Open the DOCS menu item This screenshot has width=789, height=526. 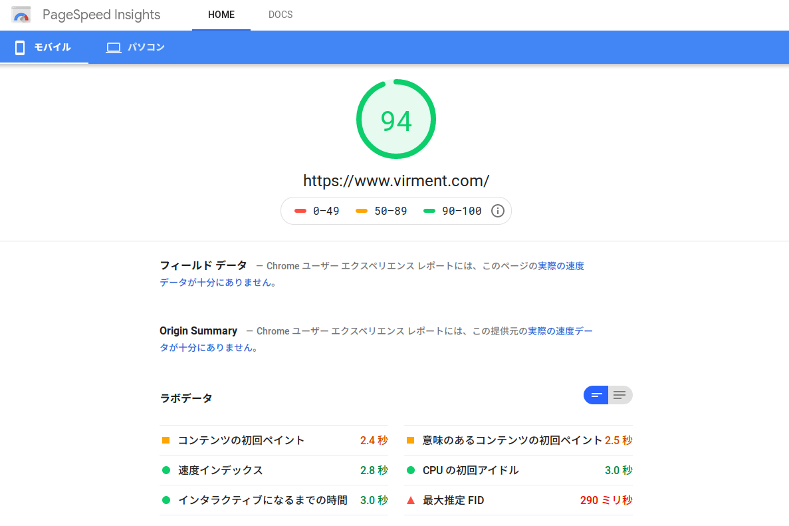tap(280, 14)
